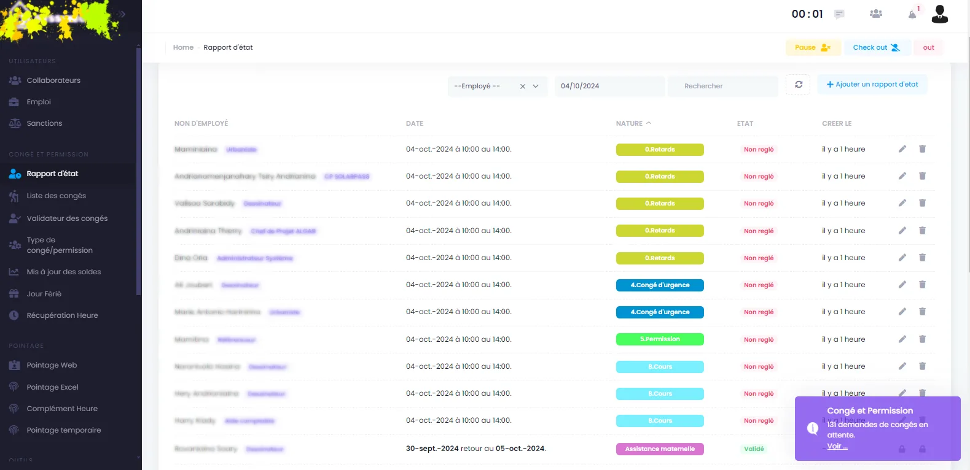Viewport: 970px width, 470px height.
Task: Open the chat messages icon in header
Action: tap(839, 14)
